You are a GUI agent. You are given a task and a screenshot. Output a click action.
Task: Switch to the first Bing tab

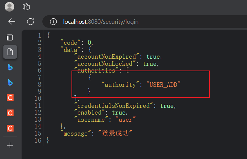(x=10, y=67)
